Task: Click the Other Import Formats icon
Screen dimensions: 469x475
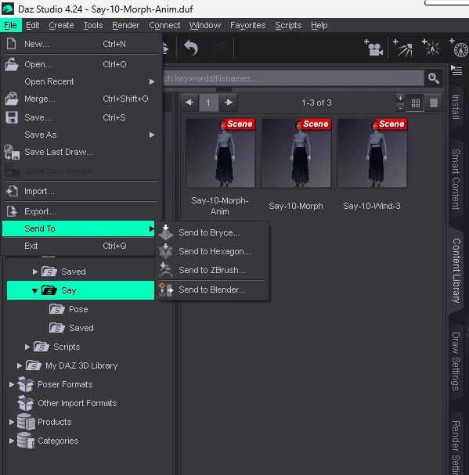Action: (x=26, y=403)
